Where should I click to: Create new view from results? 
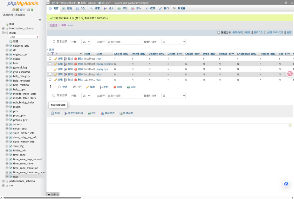pos(126,113)
